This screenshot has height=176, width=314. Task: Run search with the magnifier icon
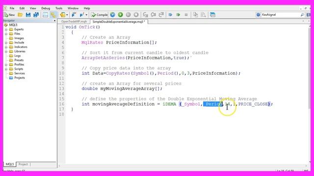click(302, 15)
